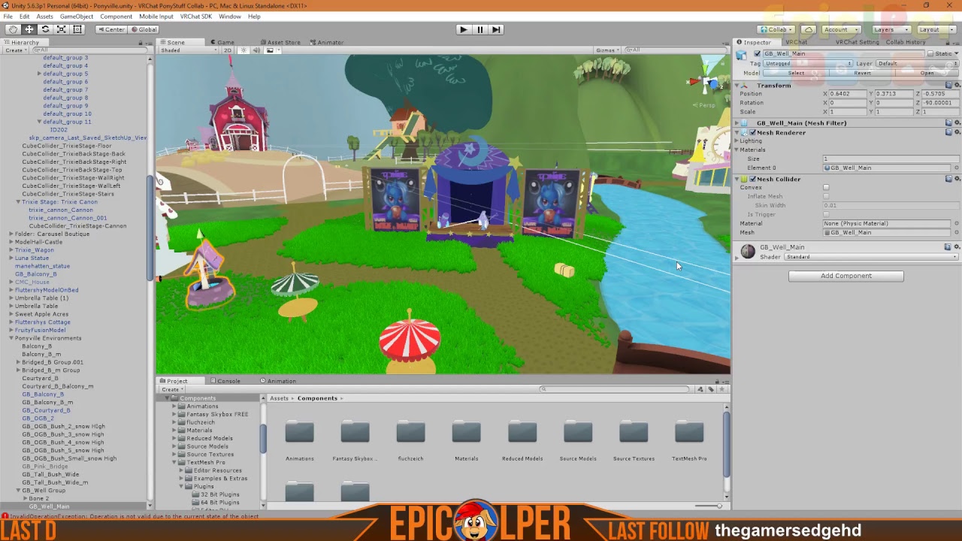
Task: Click the icon size slider in Project panel
Action: click(x=708, y=506)
